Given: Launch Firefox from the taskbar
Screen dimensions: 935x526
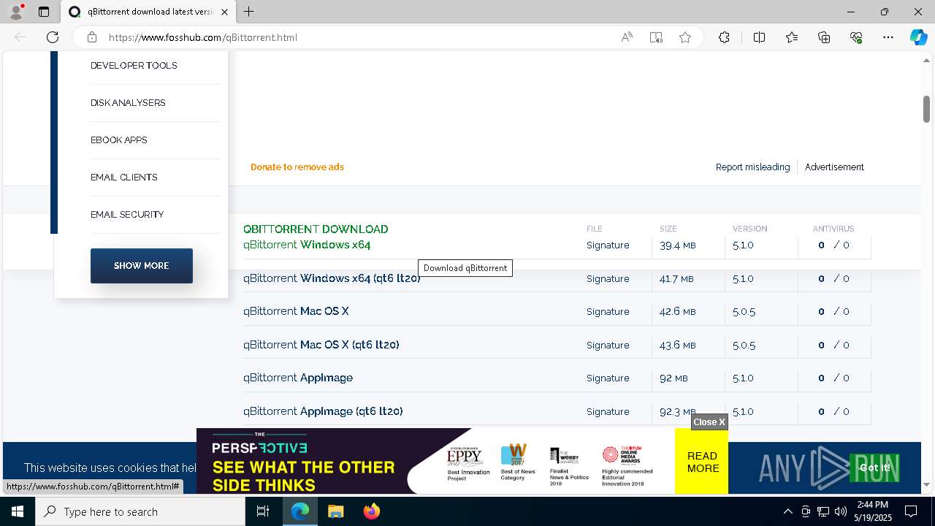Looking at the screenshot, I should pos(371,511).
